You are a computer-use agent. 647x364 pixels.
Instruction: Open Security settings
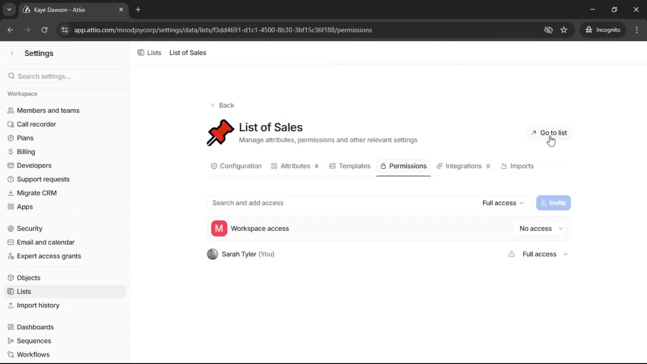pyautogui.click(x=30, y=228)
